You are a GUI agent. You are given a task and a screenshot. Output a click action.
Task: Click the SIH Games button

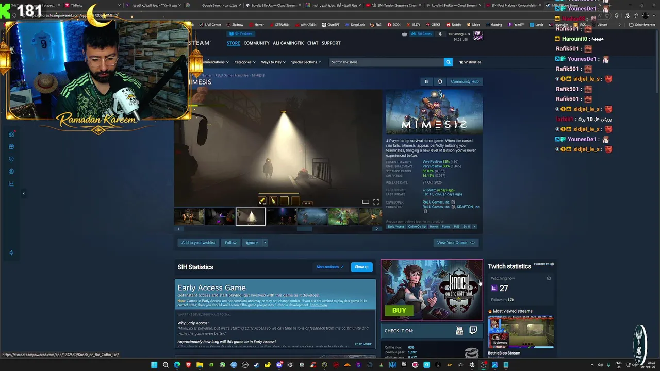[422, 34]
